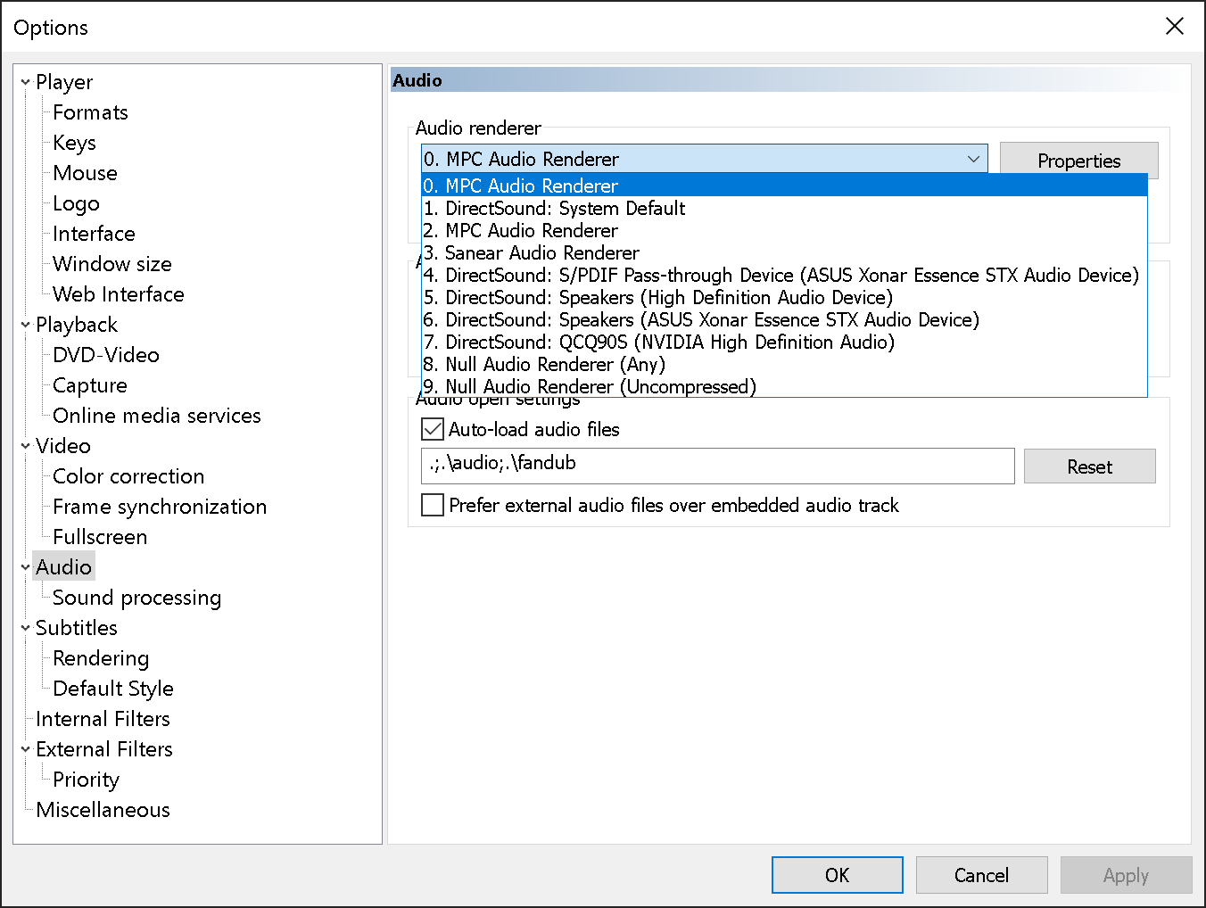Pick 3. Sanear Audio Renderer

[784, 252]
